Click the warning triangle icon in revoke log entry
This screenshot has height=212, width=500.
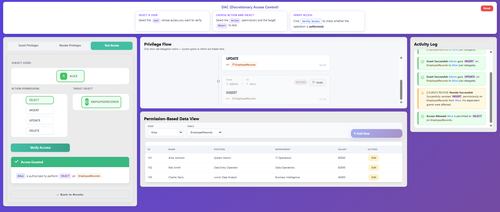coord(423,93)
